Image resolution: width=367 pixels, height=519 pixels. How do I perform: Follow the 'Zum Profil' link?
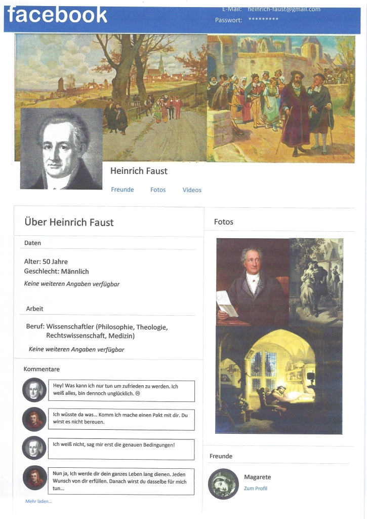(256, 489)
